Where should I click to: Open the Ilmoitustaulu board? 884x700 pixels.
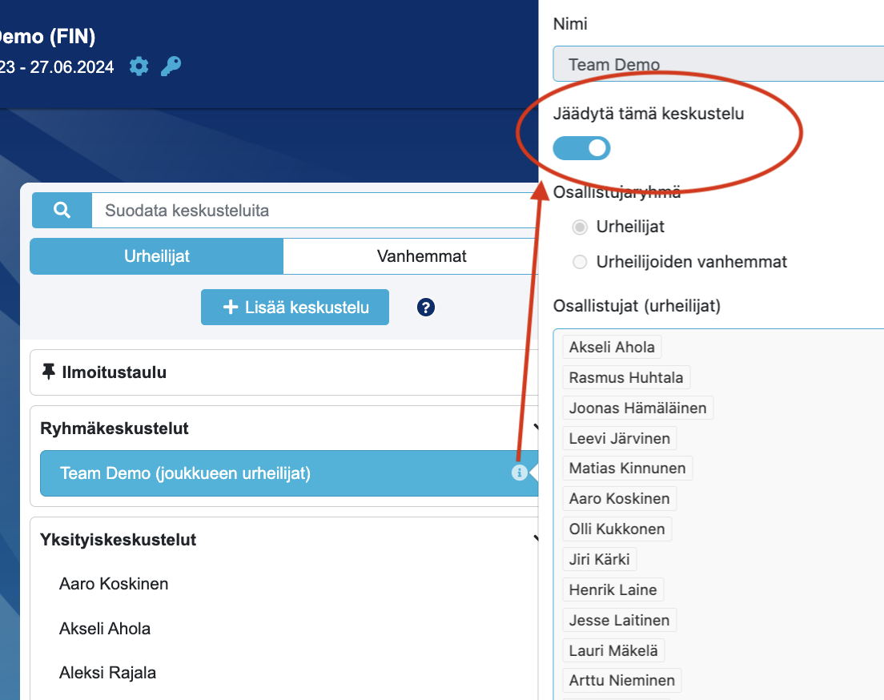pyautogui.click(x=284, y=372)
